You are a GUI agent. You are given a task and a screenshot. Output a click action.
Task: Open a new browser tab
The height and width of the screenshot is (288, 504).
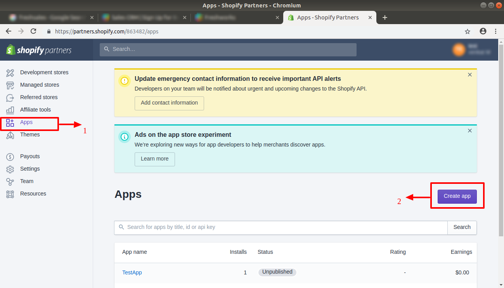click(385, 17)
